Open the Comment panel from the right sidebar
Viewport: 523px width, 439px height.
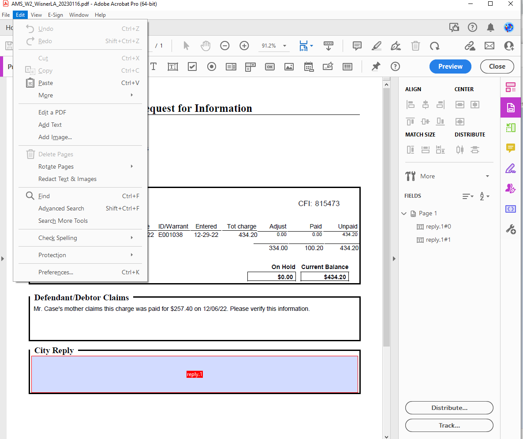point(510,148)
